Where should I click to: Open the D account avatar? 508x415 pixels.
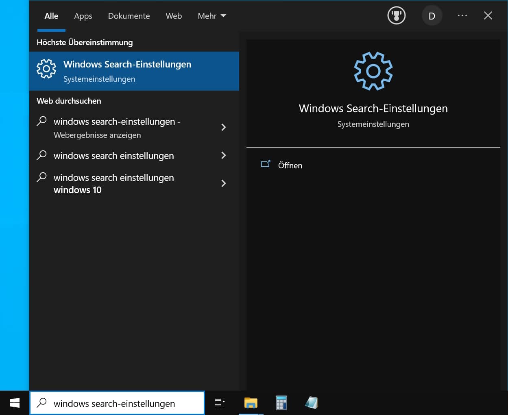432,16
